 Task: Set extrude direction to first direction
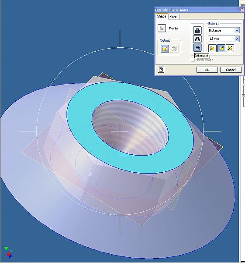[212, 48]
